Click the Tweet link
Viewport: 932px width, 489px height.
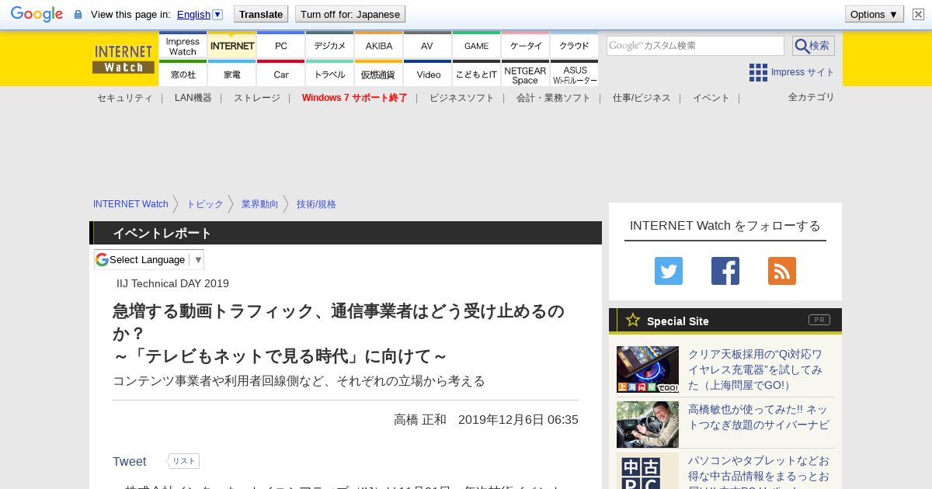(130, 462)
